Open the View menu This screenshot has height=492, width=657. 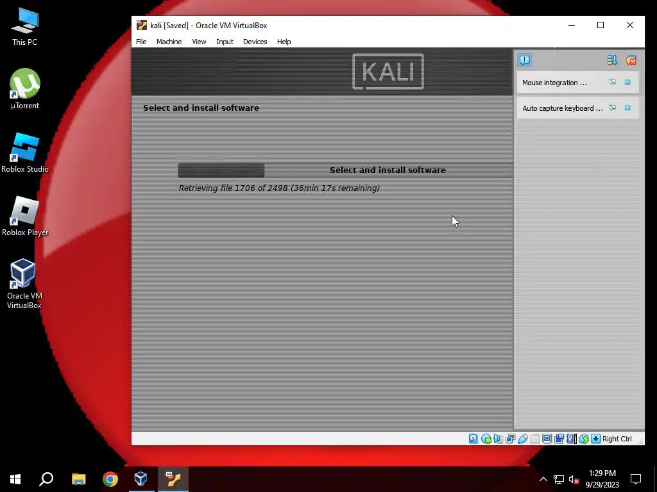coord(199,42)
